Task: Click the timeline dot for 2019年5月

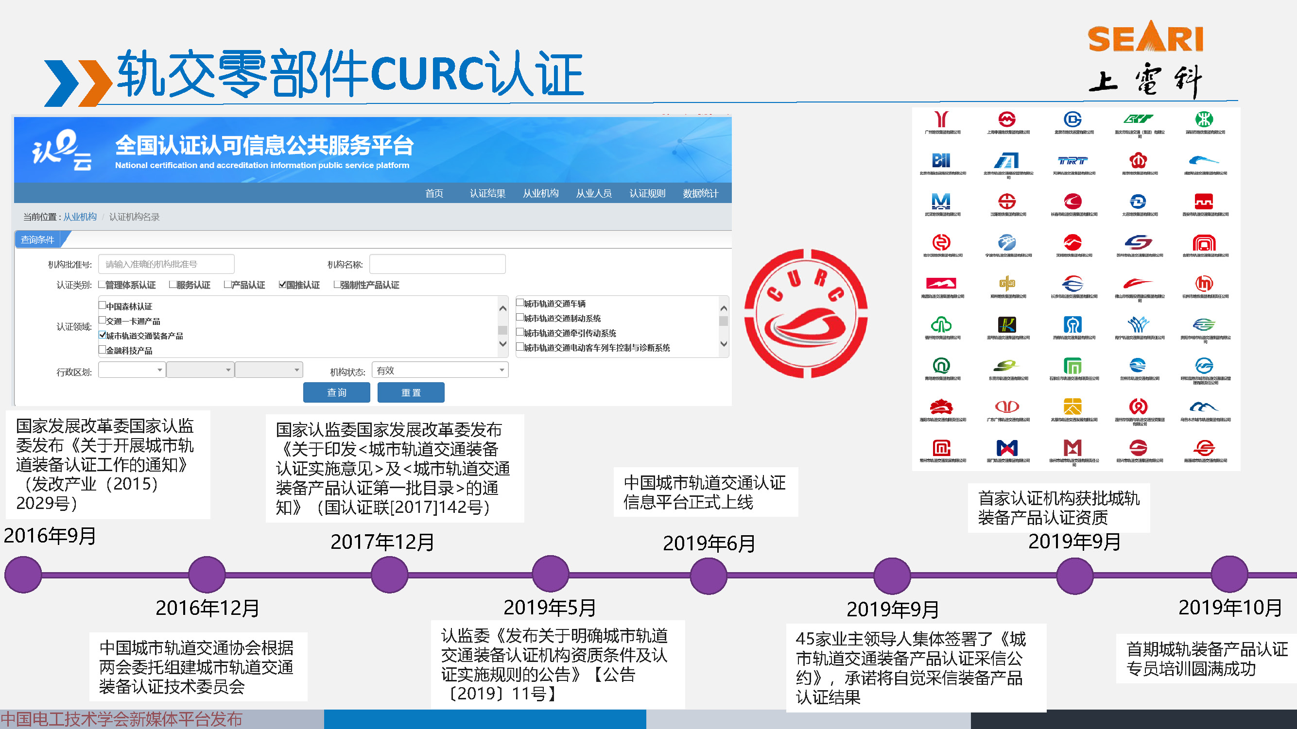Action: click(x=550, y=574)
